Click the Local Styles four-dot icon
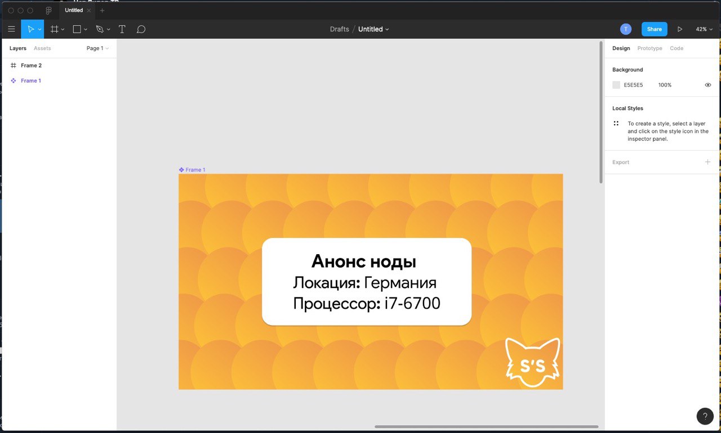This screenshot has height=433, width=721. click(616, 123)
